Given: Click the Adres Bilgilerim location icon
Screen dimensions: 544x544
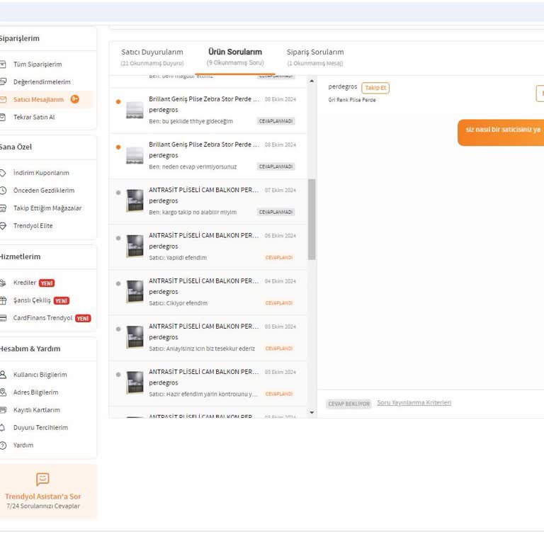Looking at the screenshot, I should (x=3, y=392).
